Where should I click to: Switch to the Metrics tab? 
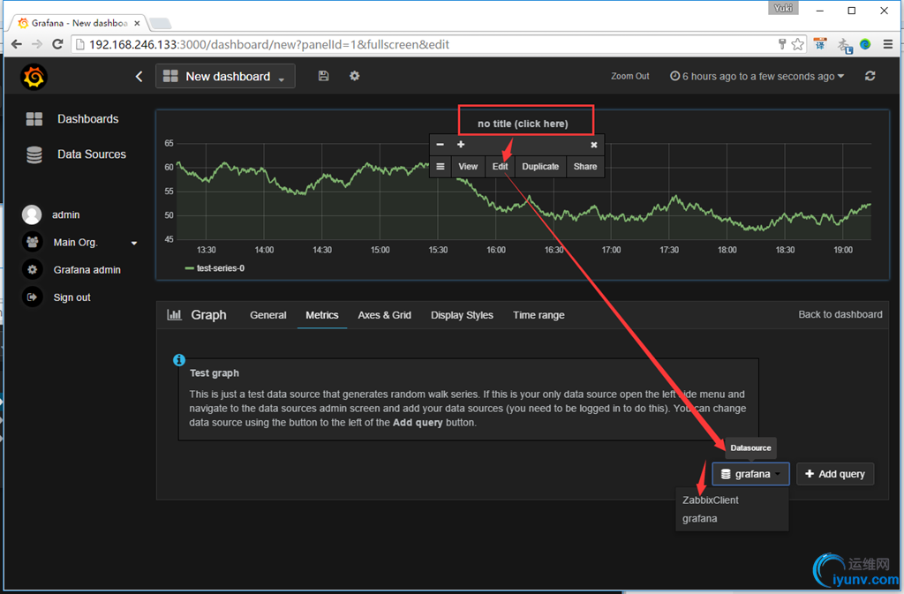[321, 315]
